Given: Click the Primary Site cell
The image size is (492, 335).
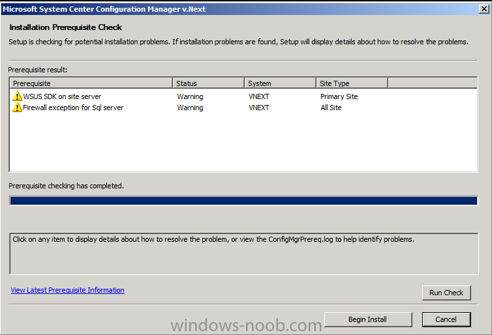Looking at the screenshot, I should tap(339, 96).
